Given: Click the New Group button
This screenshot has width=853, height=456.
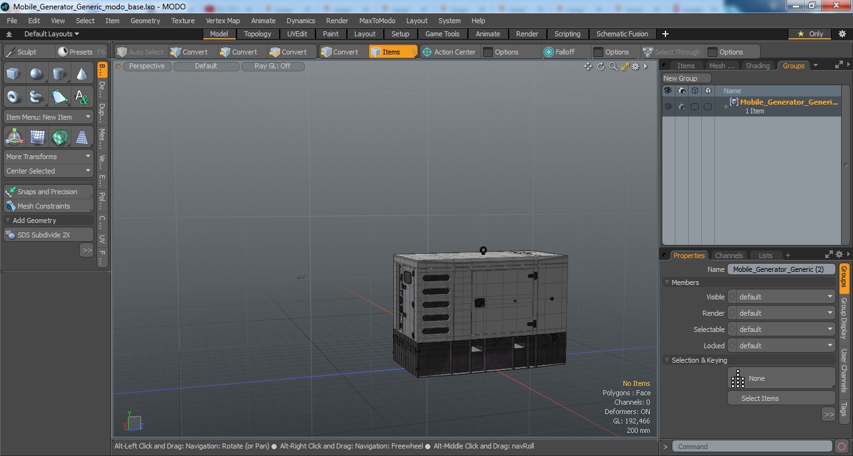Looking at the screenshot, I should tap(687, 78).
